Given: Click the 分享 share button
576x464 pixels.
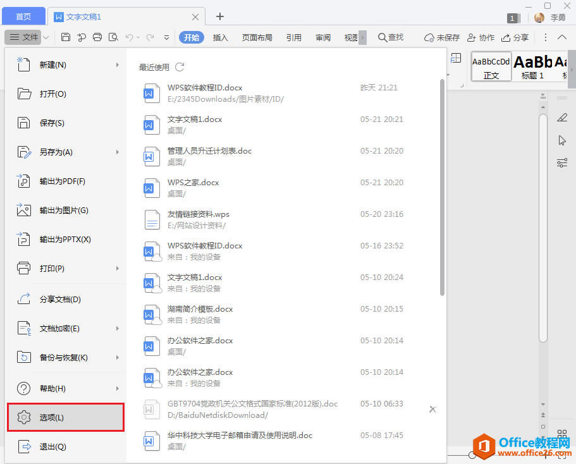Looking at the screenshot, I should 515,37.
